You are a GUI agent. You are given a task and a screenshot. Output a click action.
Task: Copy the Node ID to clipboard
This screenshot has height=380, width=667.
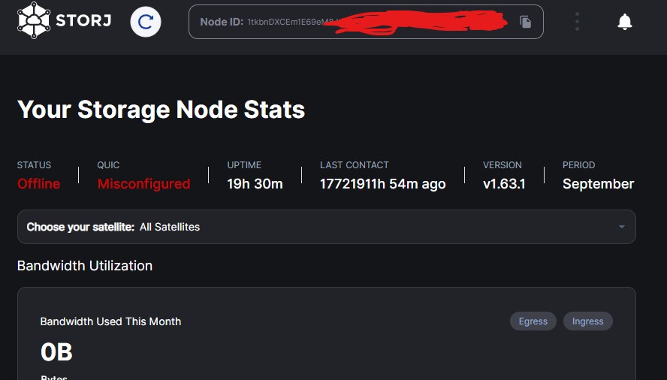click(x=526, y=22)
